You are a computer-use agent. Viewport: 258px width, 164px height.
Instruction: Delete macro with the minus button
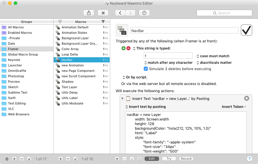click(x=68, y=159)
